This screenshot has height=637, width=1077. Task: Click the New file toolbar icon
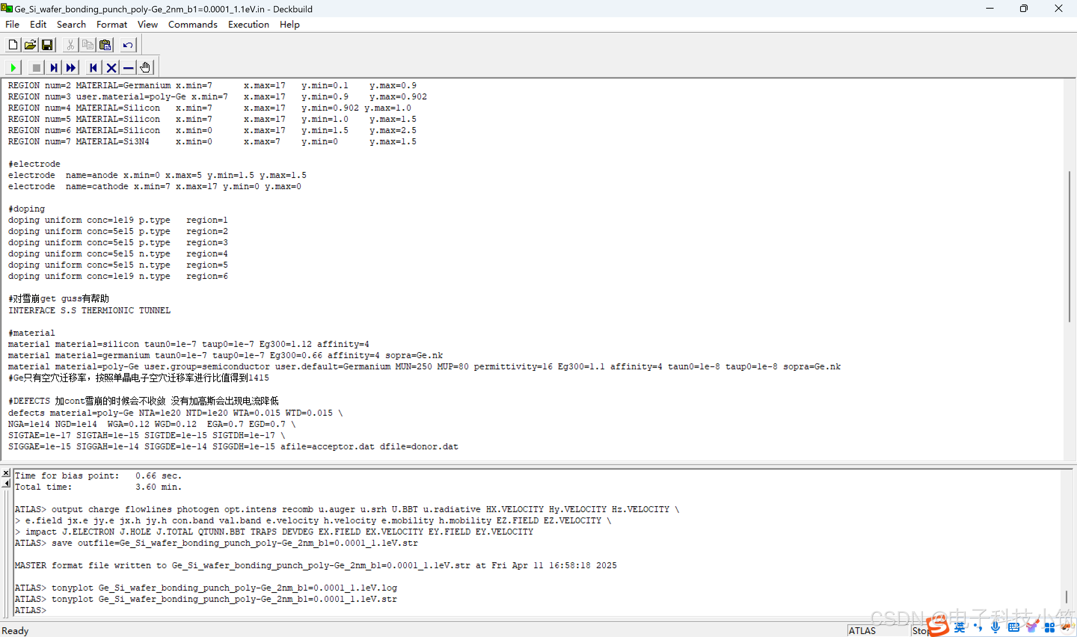click(x=13, y=44)
